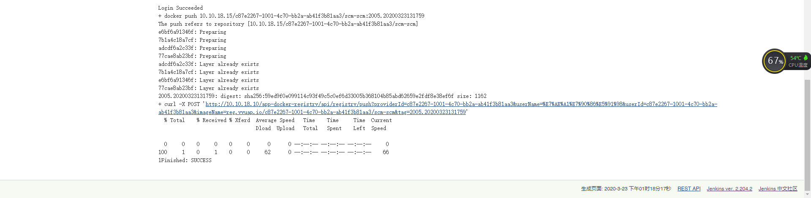Open the REST API link

pyautogui.click(x=689, y=189)
